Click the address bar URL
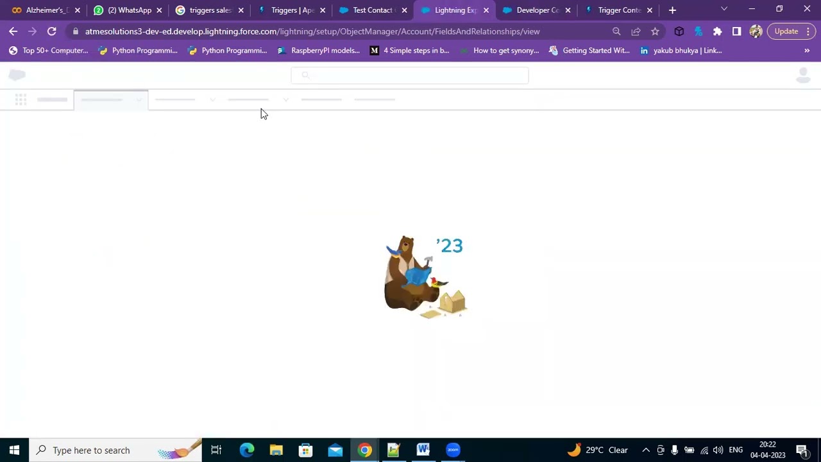 click(312, 31)
